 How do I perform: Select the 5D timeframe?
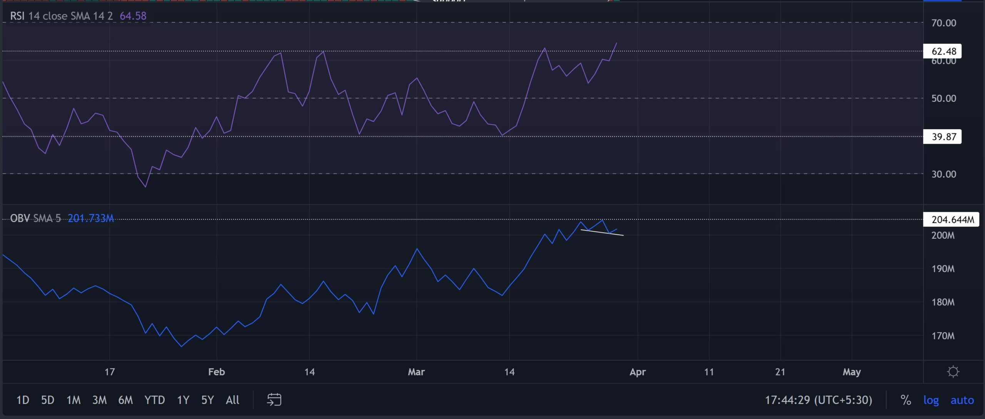pos(48,400)
